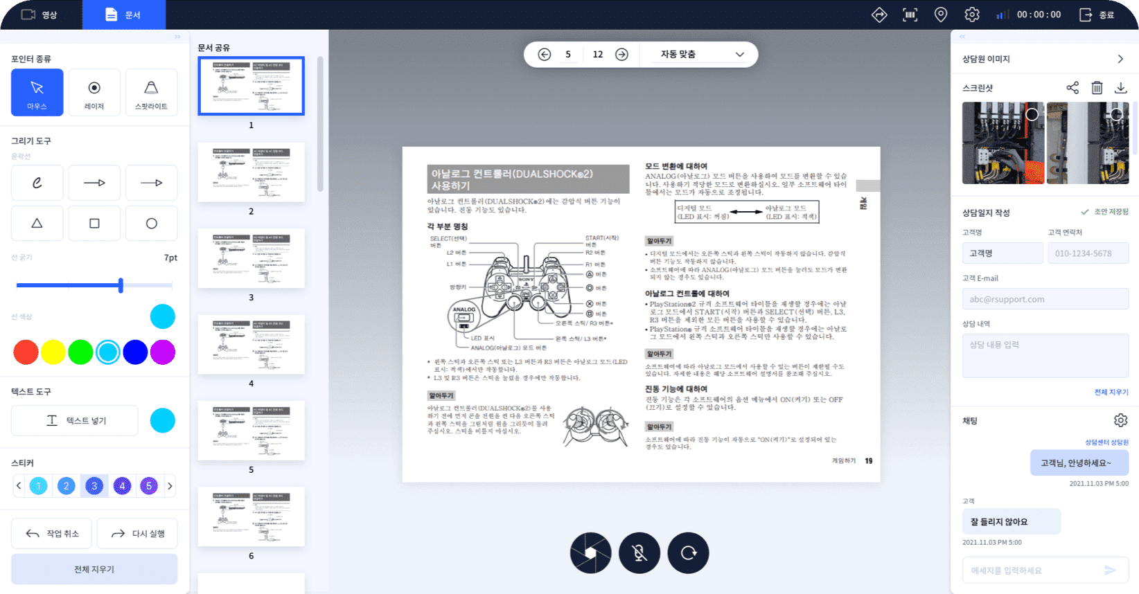This screenshot has height=594, width=1139.
Task: Select sticker number 2
Action: pyautogui.click(x=67, y=486)
